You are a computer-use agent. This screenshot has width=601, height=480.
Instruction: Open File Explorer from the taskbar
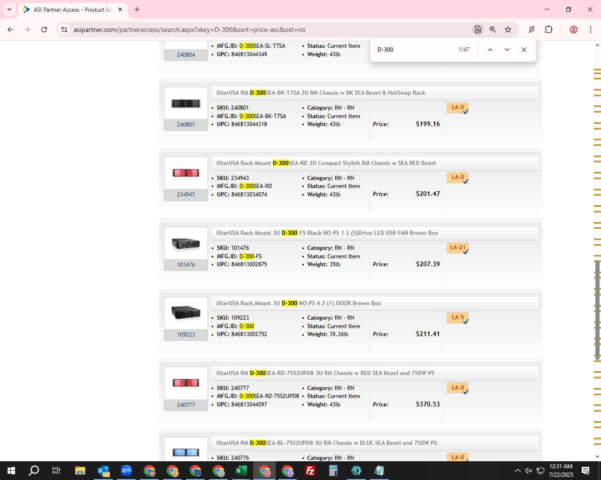(x=80, y=471)
